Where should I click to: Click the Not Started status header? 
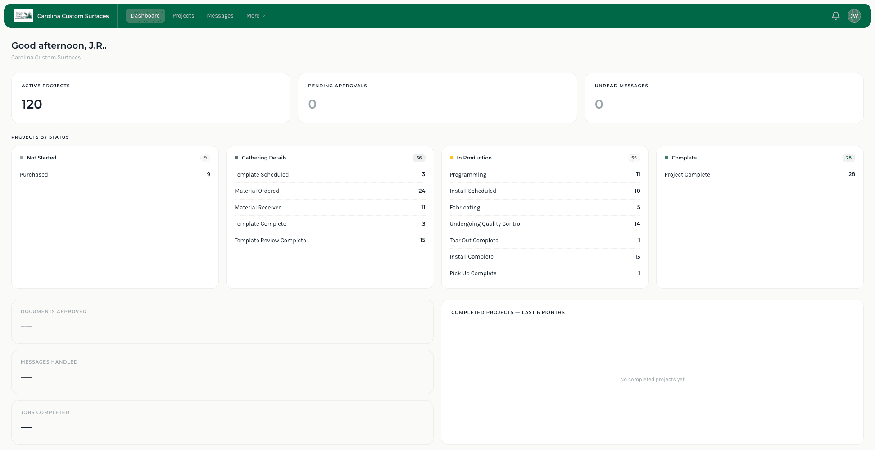pos(41,158)
